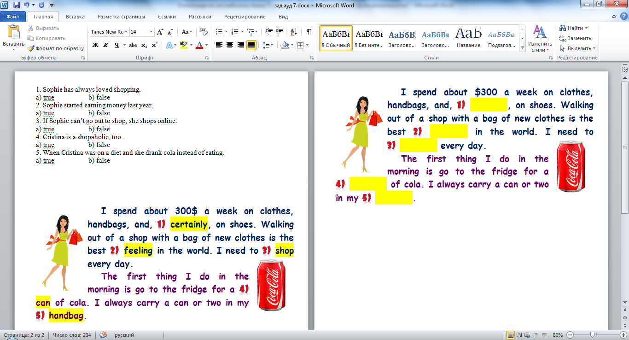
Task: Toggle justified alignment
Action: coord(251,45)
